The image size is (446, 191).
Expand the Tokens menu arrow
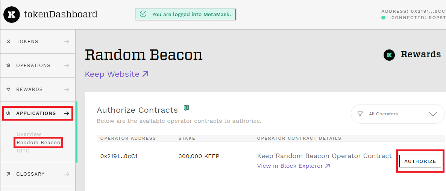coord(67,42)
